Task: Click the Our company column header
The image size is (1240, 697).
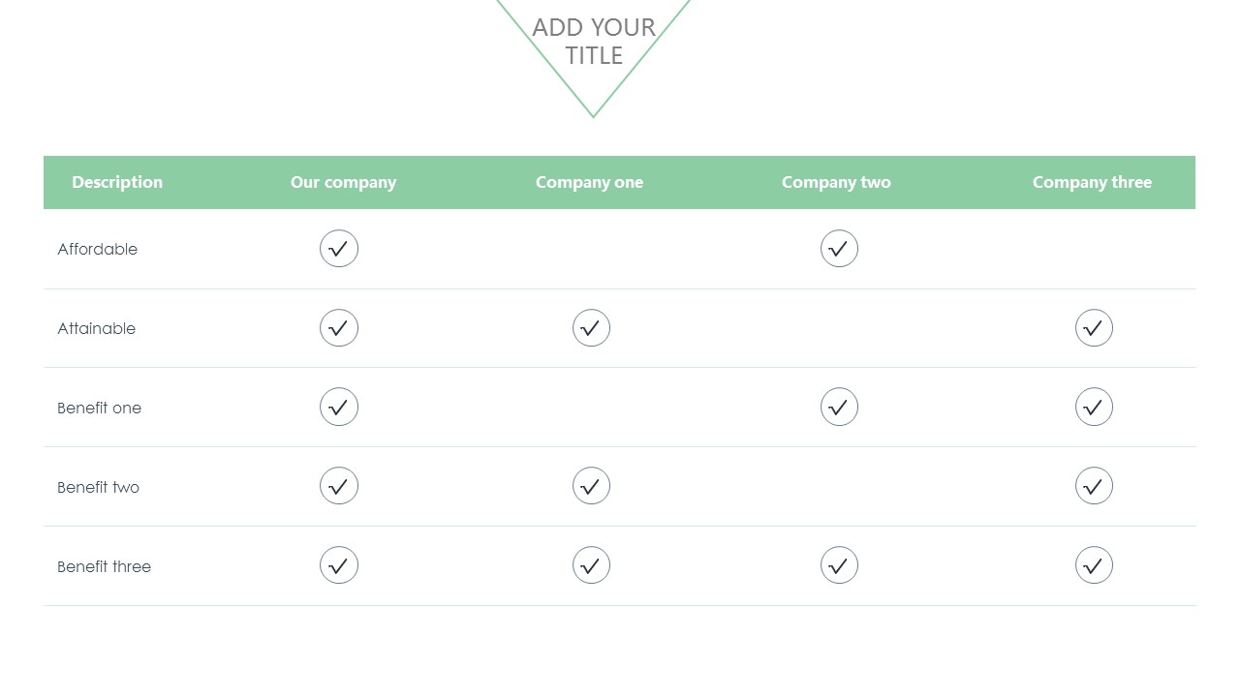Action: coord(343,182)
